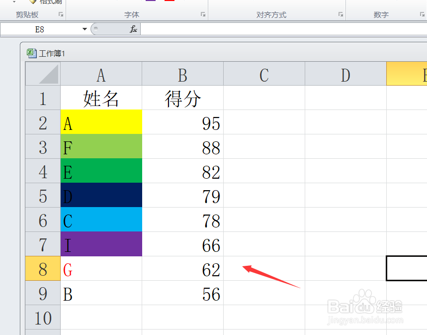Select row 7 header

(x=43, y=244)
